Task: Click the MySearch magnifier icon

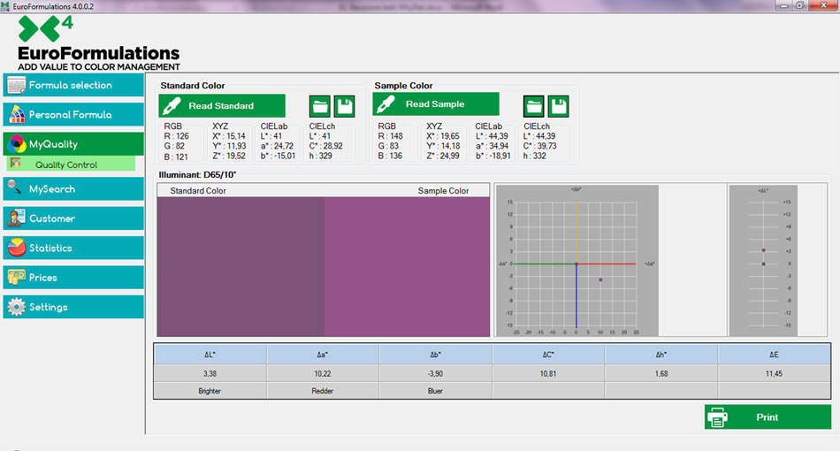Action: [x=14, y=187]
